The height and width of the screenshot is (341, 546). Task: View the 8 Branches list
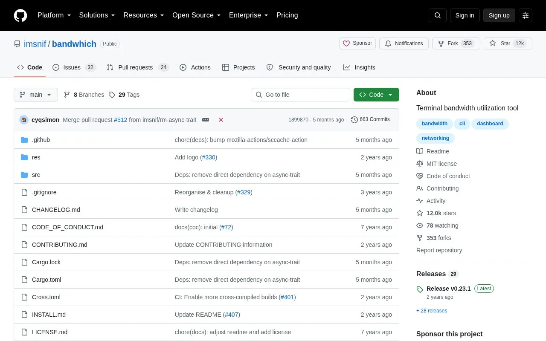[x=84, y=95]
